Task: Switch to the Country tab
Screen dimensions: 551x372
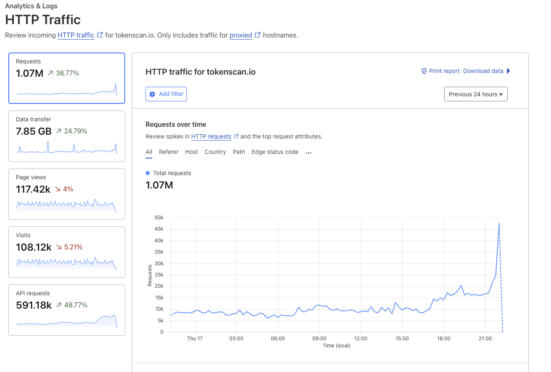Action: tap(215, 152)
